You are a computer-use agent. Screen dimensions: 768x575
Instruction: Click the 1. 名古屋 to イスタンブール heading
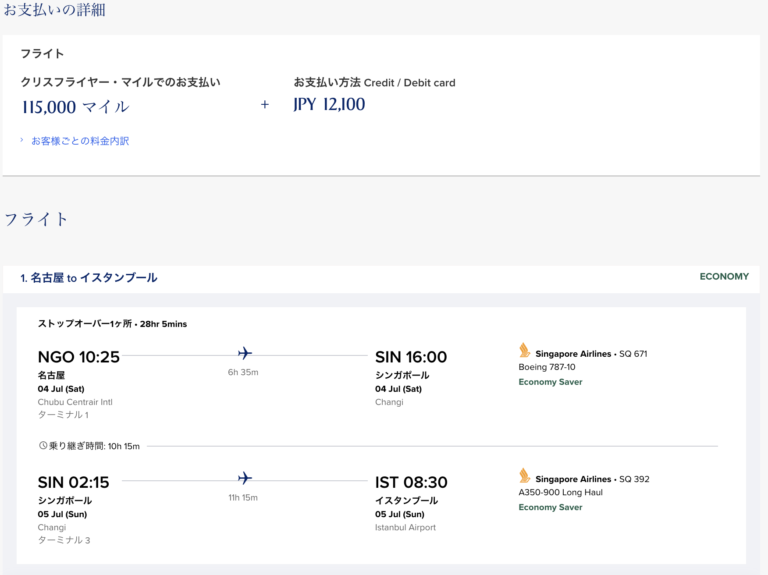point(89,278)
